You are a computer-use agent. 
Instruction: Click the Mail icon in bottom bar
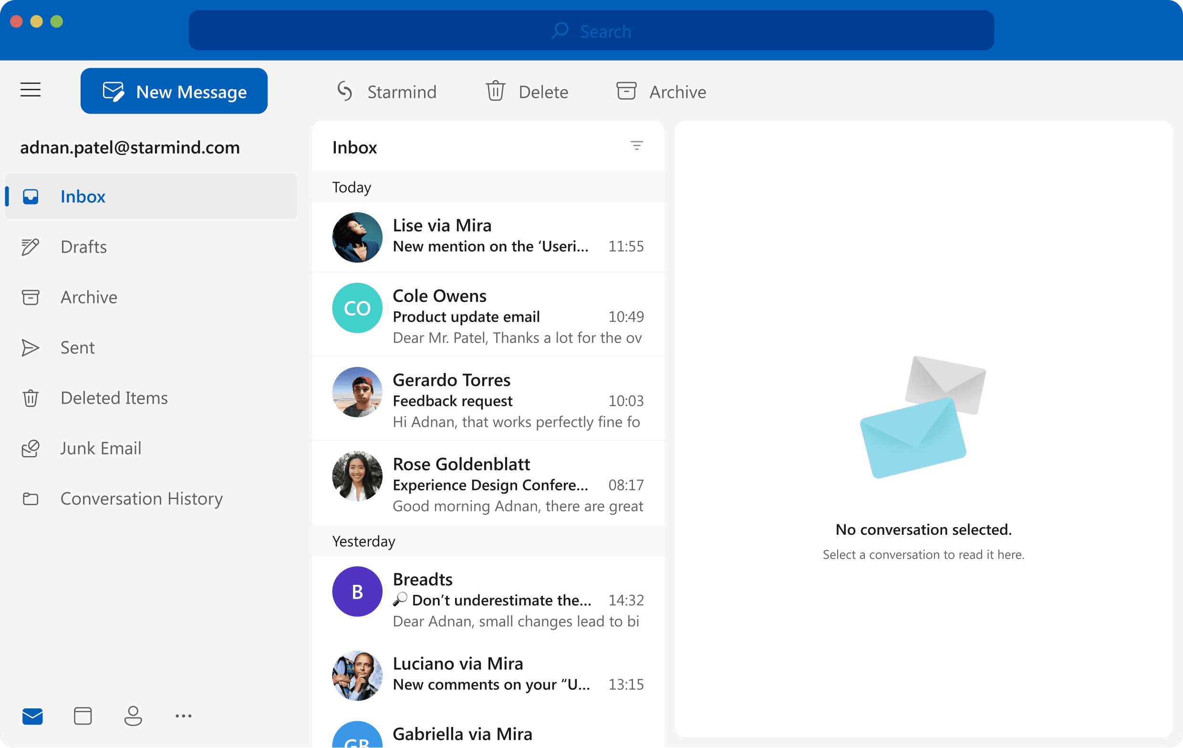pos(32,716)
